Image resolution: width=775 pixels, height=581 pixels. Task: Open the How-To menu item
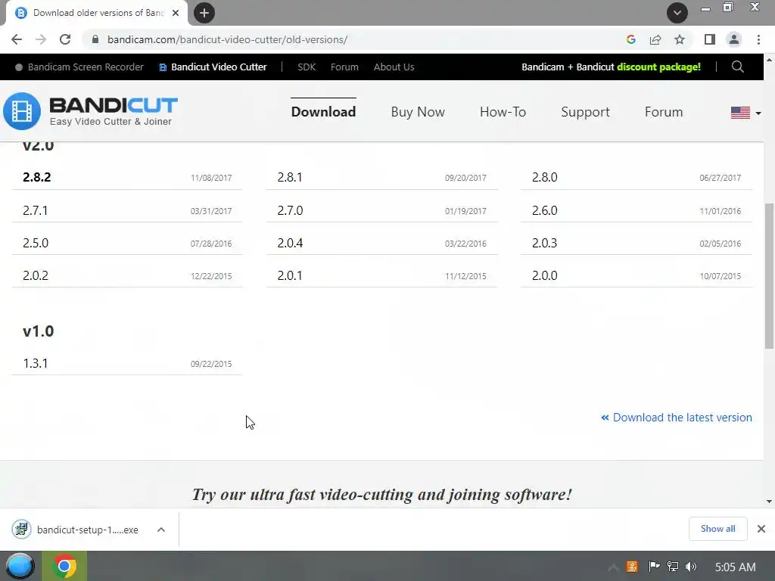(x=503, y=112)
